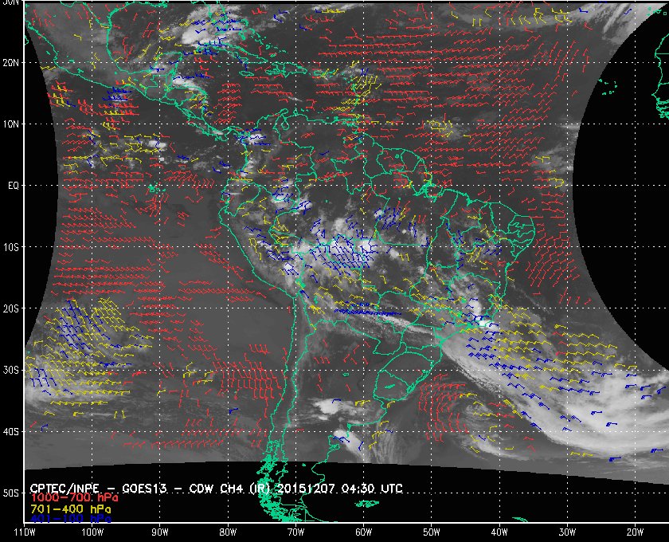
Task: Click the red 1000-700 hPa legend entry
Action: (75, 497)
